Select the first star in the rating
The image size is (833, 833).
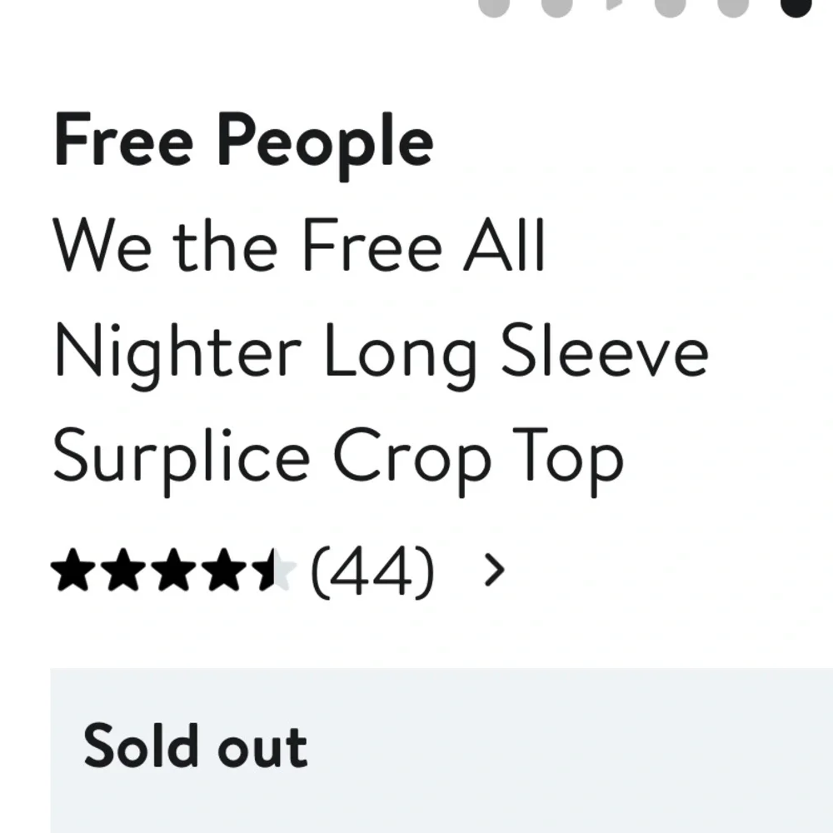(73, 568)
